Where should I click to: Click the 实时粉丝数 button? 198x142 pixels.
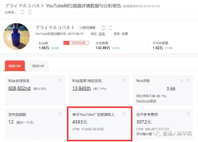(76, 43)
